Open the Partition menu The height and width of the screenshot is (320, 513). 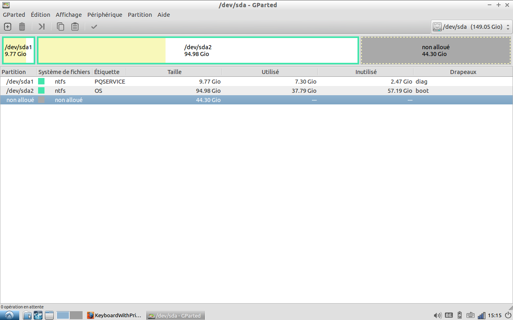tap(140, 15)
